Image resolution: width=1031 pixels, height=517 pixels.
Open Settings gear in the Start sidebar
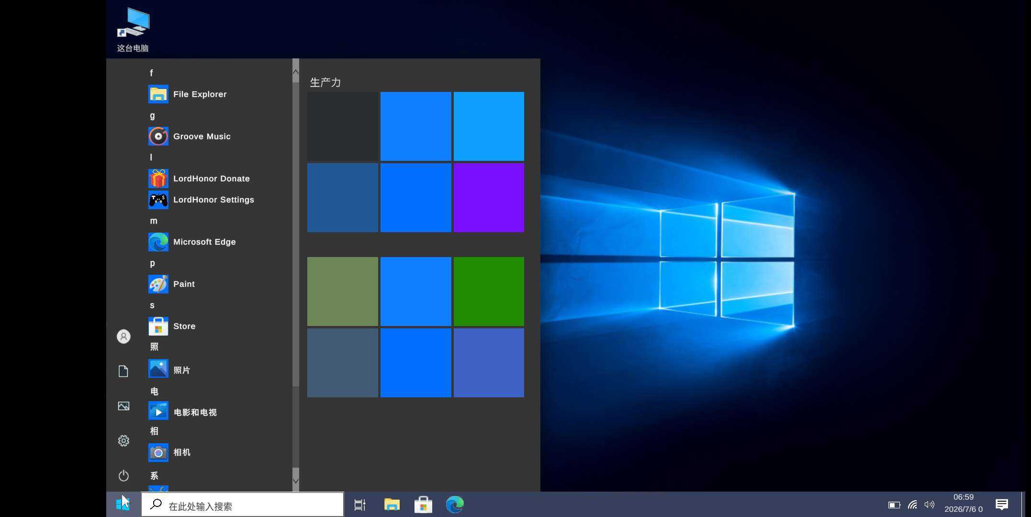123,440
